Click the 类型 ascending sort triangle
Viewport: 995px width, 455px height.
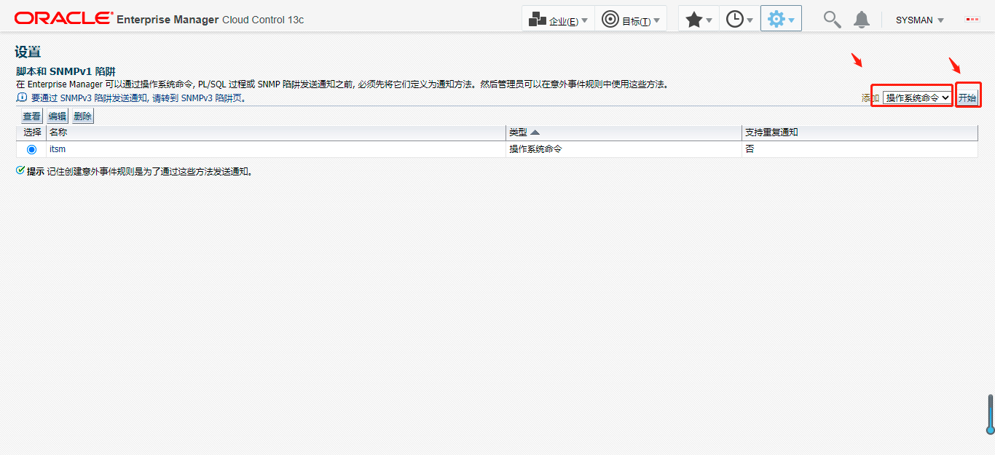tap(535, 132)
